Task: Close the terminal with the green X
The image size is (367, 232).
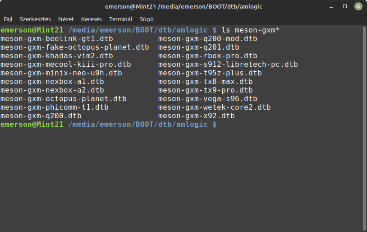Action: [x=358, y=6]
